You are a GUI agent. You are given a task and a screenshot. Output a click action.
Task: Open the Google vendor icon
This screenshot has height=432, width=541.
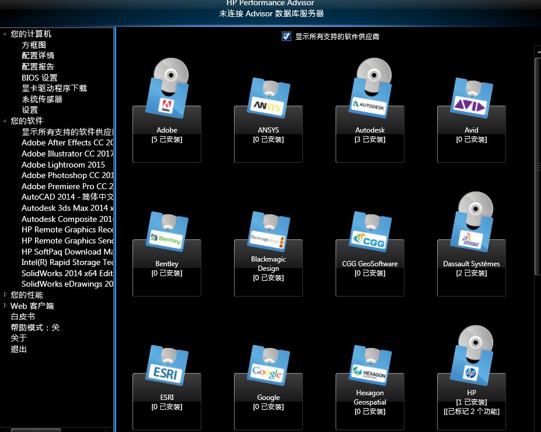(x=268, y=365)
